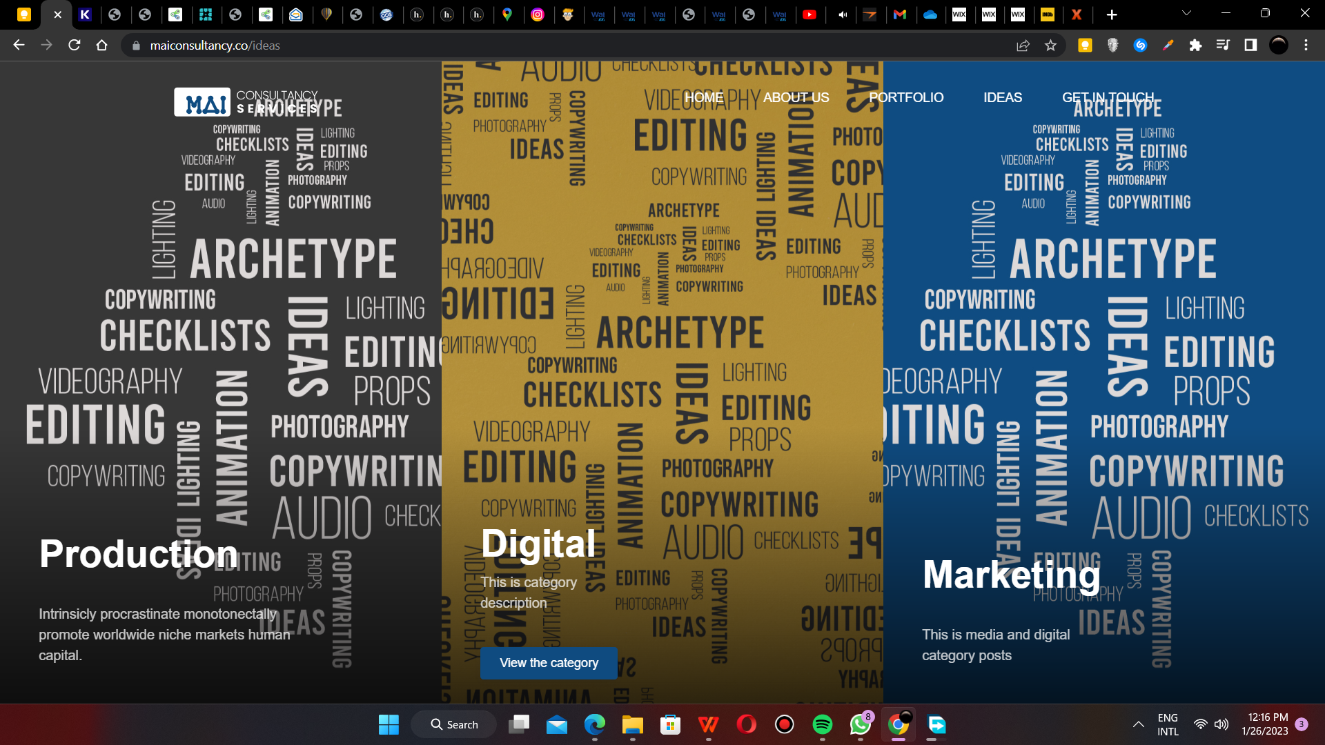Open the Chrome extensions puzzle icon
Image resolution: width=1325 pixels, height=745 pixels.
point(1195,46)
